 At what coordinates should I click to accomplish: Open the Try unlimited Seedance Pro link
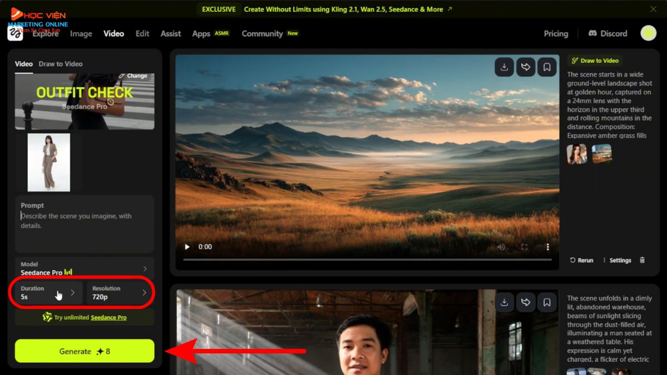tap(108, 317)
